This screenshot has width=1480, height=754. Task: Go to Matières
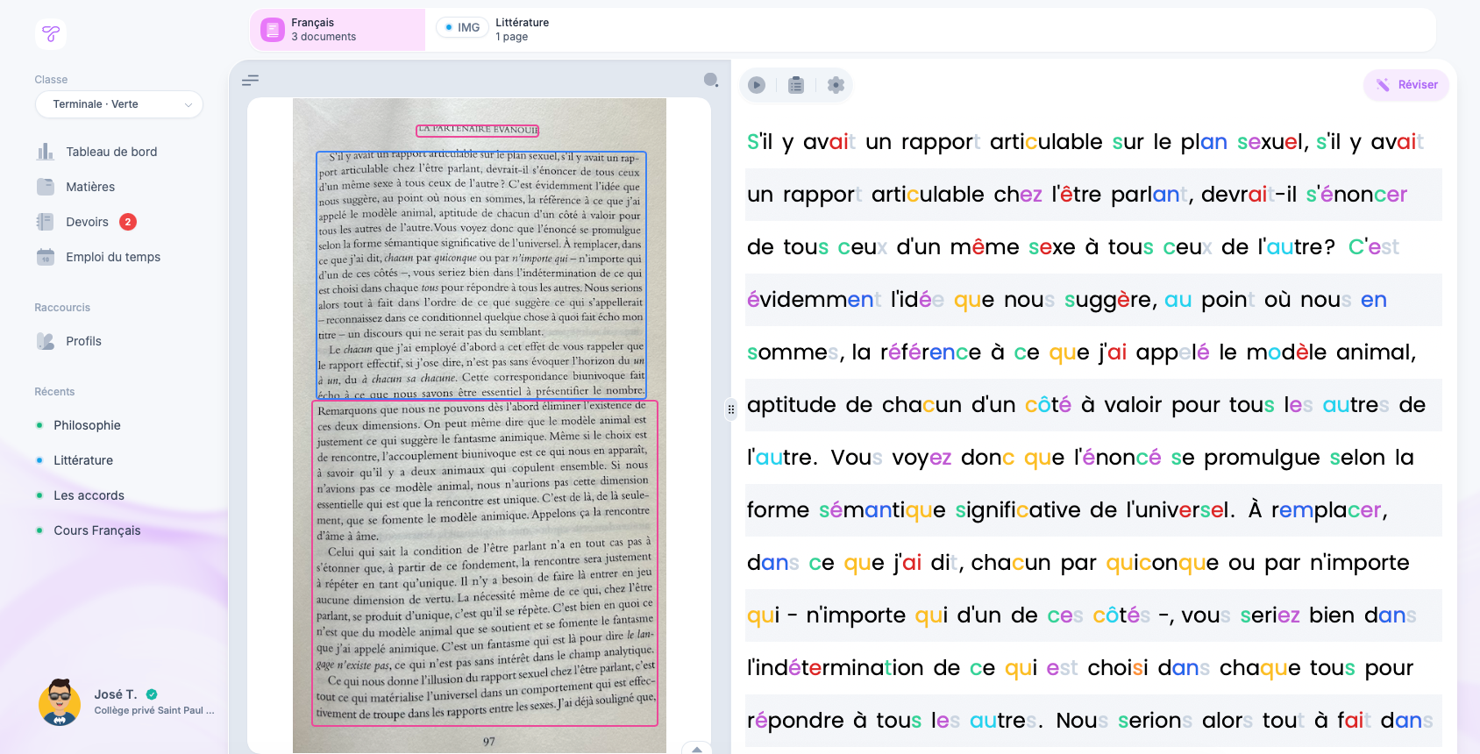click(90, 187)
